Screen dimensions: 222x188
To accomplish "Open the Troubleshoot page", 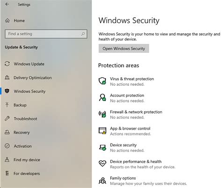I will [25, 119].
